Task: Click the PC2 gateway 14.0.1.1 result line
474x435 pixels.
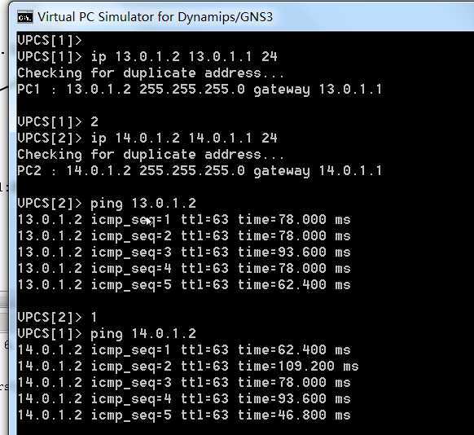Action: (200, 171)
